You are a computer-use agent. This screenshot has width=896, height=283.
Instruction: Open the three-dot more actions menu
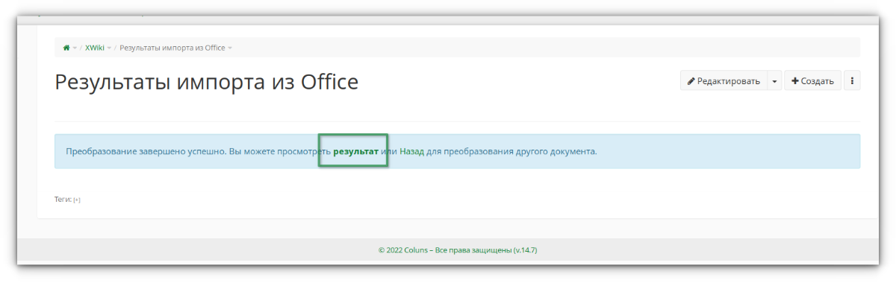(852, 80)
